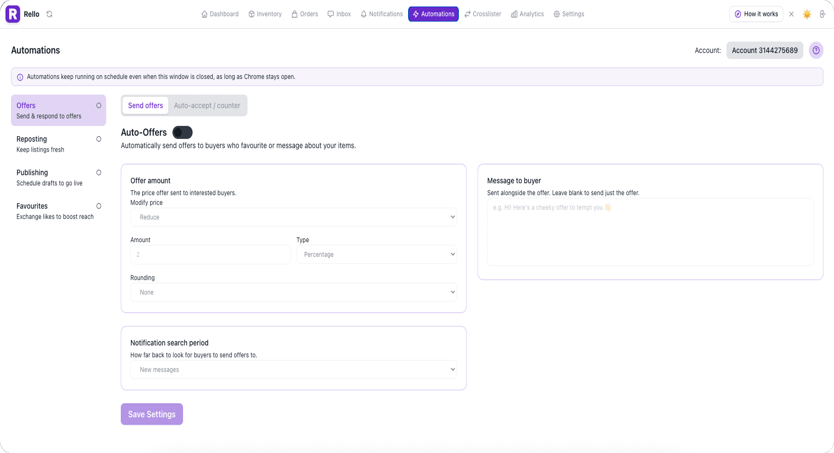Select the Send offers sub-tab

[145, 106]
